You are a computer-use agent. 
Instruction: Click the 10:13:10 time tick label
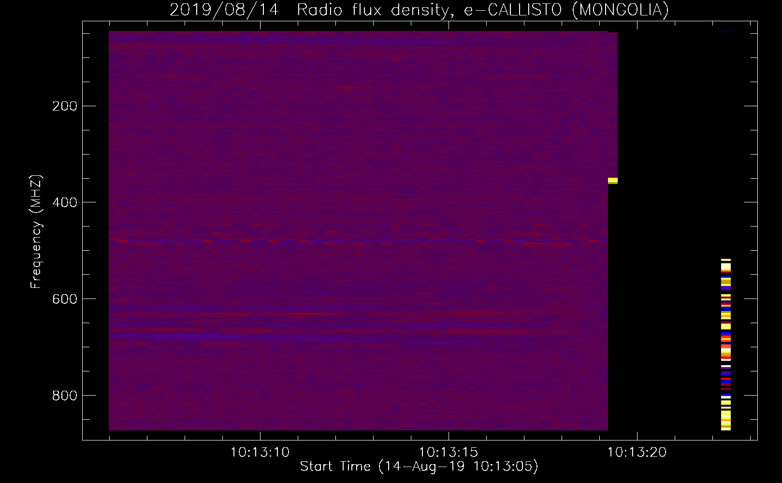(x=260, y=452)
